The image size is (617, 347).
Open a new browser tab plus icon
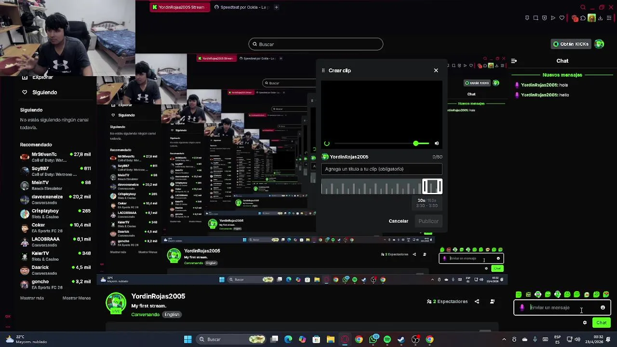276,7
